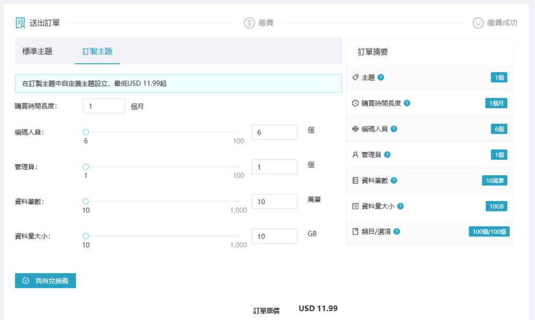Click the help icon beside 購買時間長度 summary
Image resolution: width=535 pixels, height=320 pixels.
click(x=407, y=103)
